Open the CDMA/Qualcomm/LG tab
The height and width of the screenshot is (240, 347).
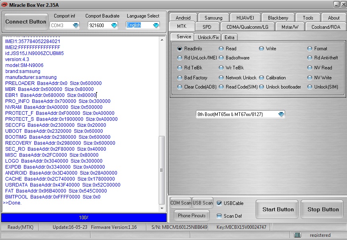[x=247, y=27]
